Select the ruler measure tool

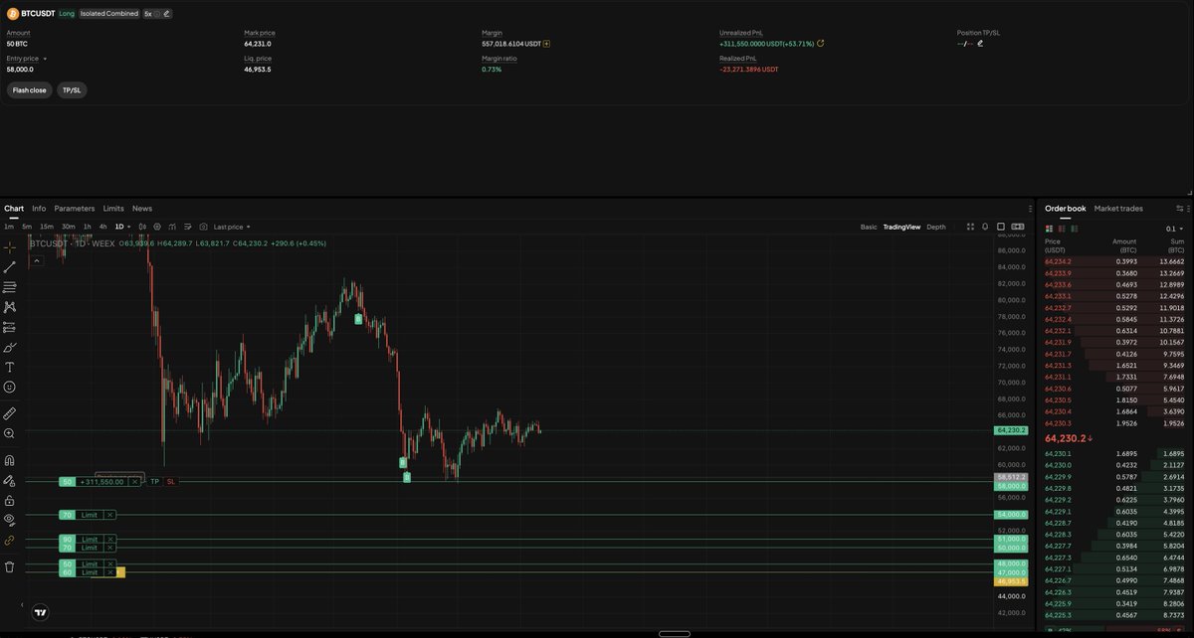tap(10, 412)
